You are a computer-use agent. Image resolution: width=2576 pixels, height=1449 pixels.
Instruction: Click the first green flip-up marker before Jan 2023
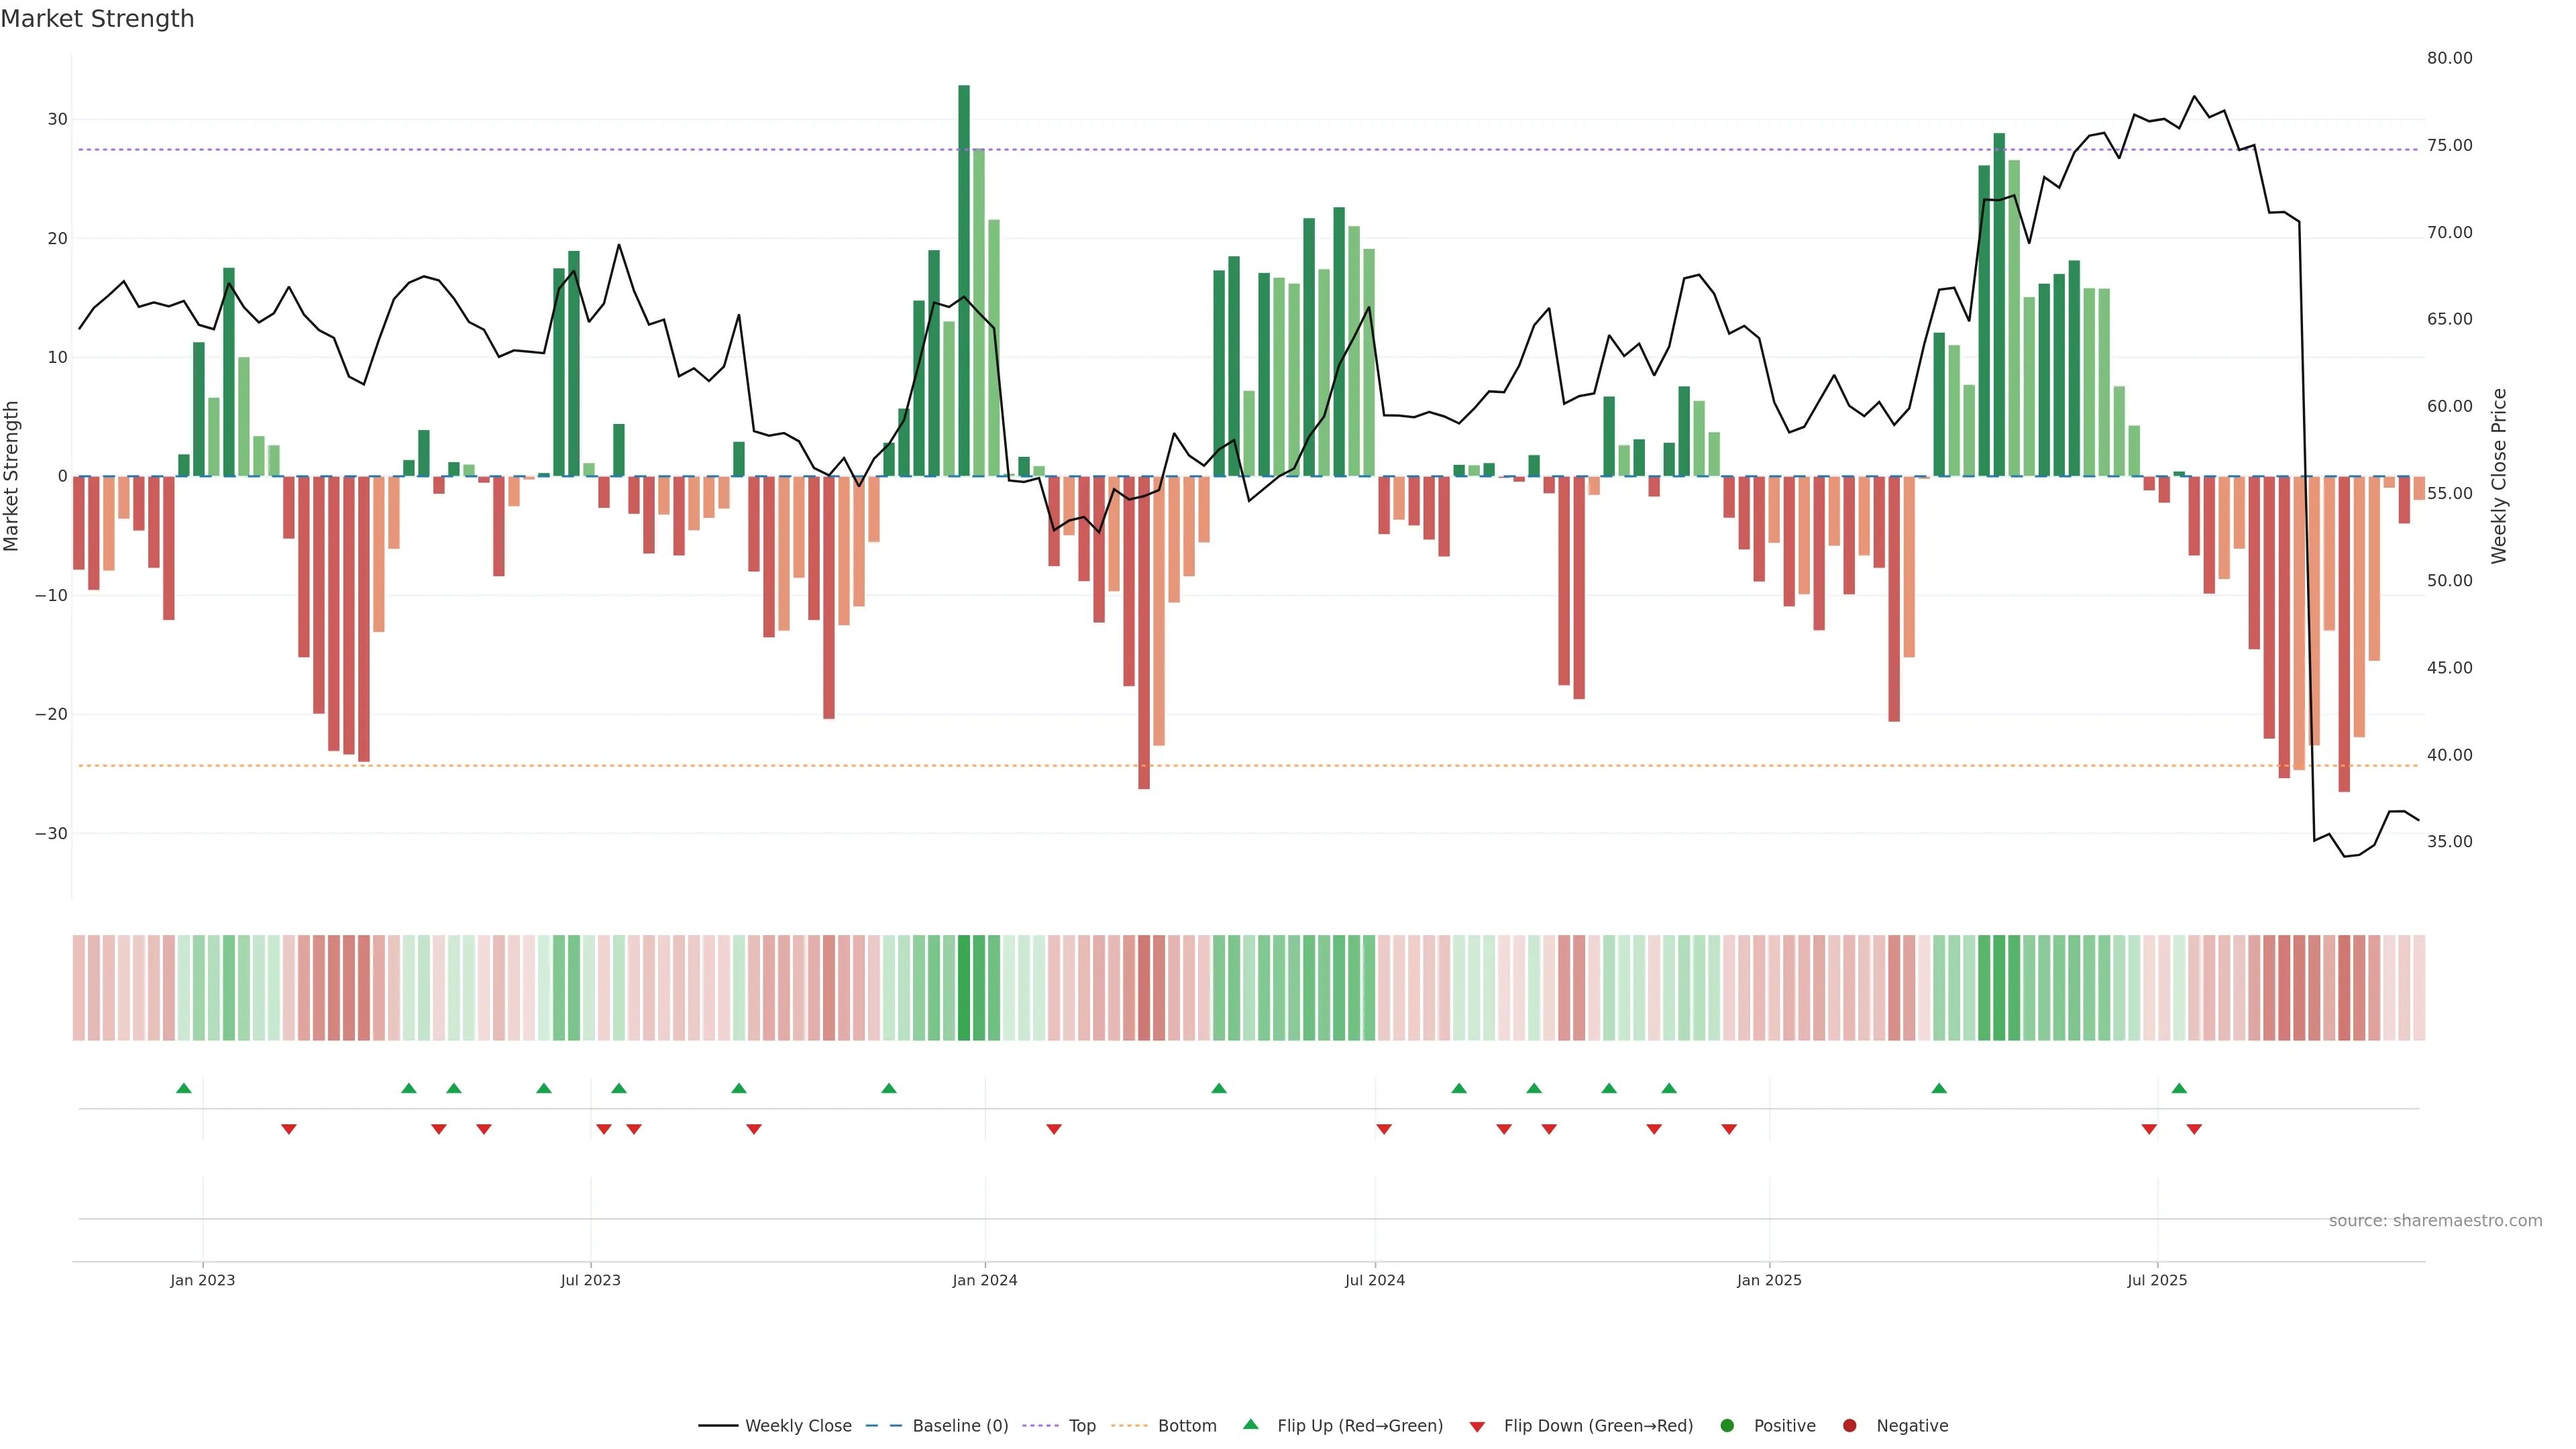click(x=184, y=1088)
